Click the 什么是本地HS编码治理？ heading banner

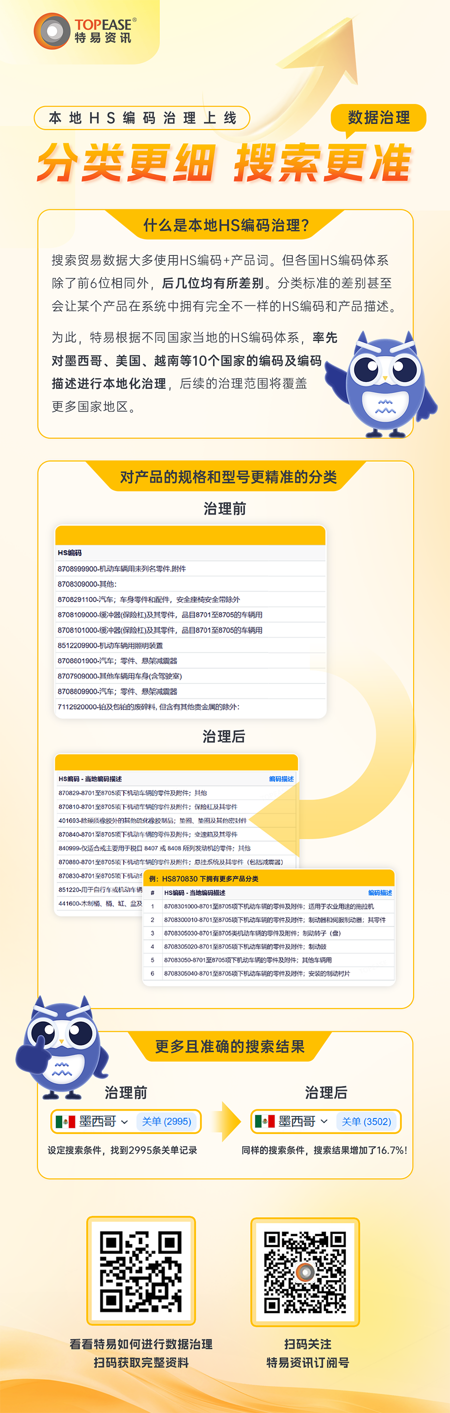225,225
